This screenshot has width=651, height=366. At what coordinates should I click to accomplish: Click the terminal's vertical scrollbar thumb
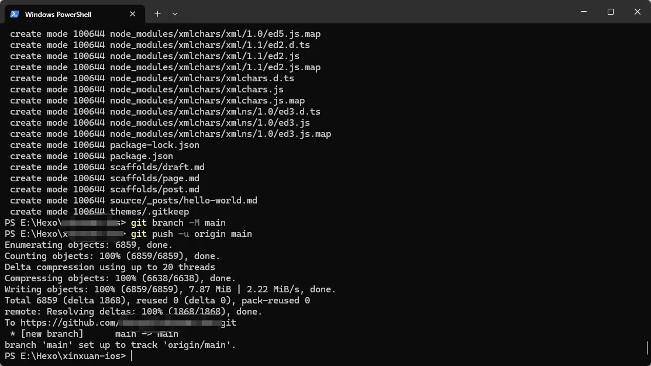pyautogui.click(x=647, y=348)
